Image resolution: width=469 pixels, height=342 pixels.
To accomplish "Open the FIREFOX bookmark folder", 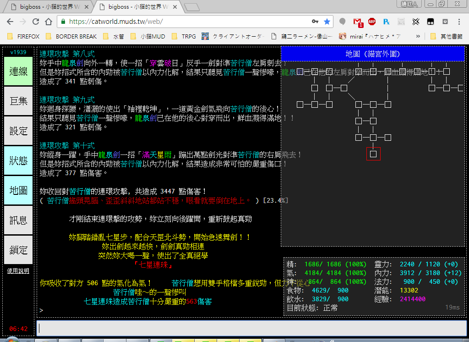I will coord(24,36).
